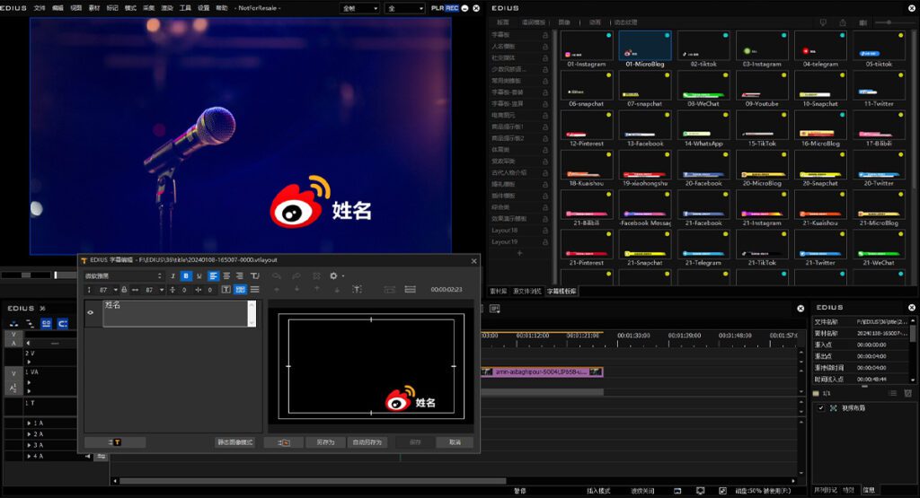The image size is (920, 498).
Task: Open the first preview dropdown in top bar
Action: (359, 8)
